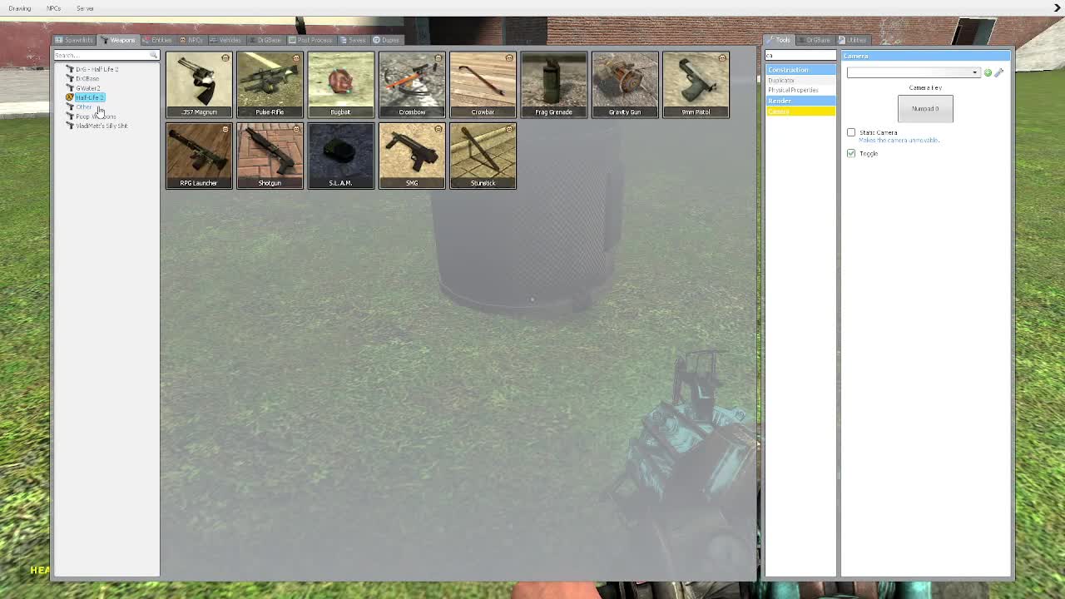Screen dimensions: 1065x599
Task: Collapse the Construction tool category
Action: [x=800, y=70]
